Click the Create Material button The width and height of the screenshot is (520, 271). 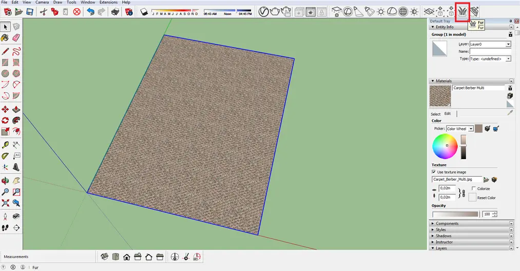(x=510, y=96)
